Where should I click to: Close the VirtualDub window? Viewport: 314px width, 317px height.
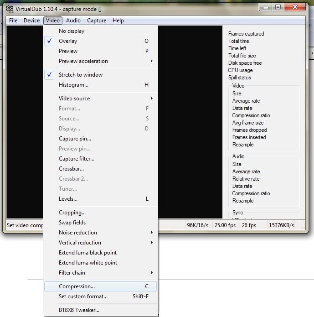(x=295, y=7)
